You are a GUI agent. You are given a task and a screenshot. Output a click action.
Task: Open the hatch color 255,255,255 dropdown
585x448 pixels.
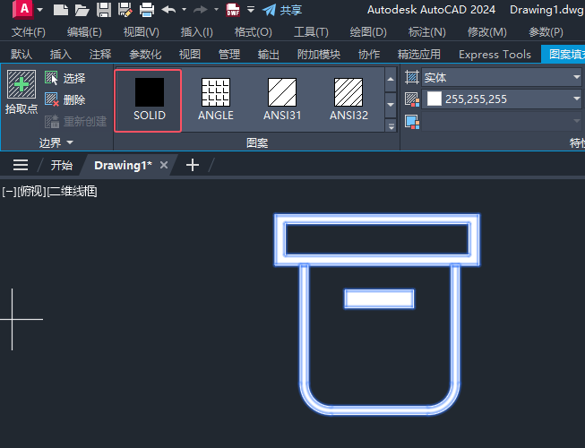(x=502, y=99)
